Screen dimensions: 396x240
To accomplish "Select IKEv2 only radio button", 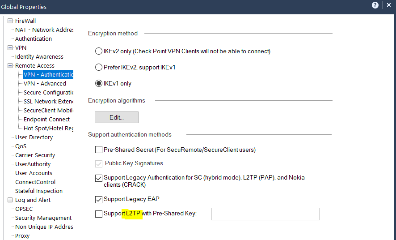I will [98, 51].
